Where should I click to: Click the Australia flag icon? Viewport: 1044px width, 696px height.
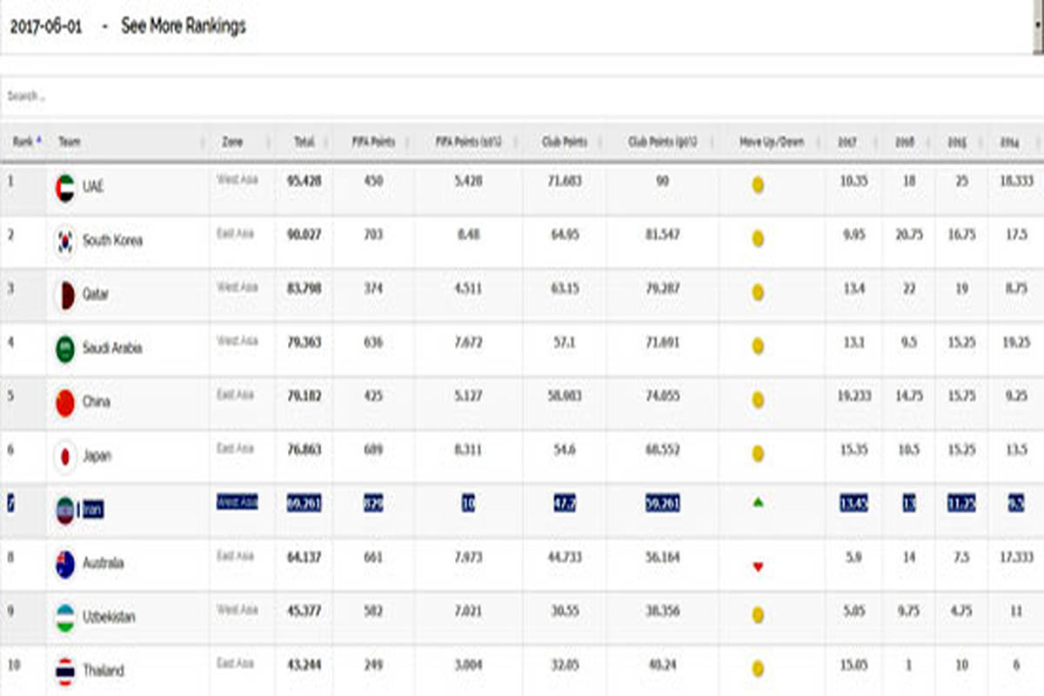tap(65, 565)
